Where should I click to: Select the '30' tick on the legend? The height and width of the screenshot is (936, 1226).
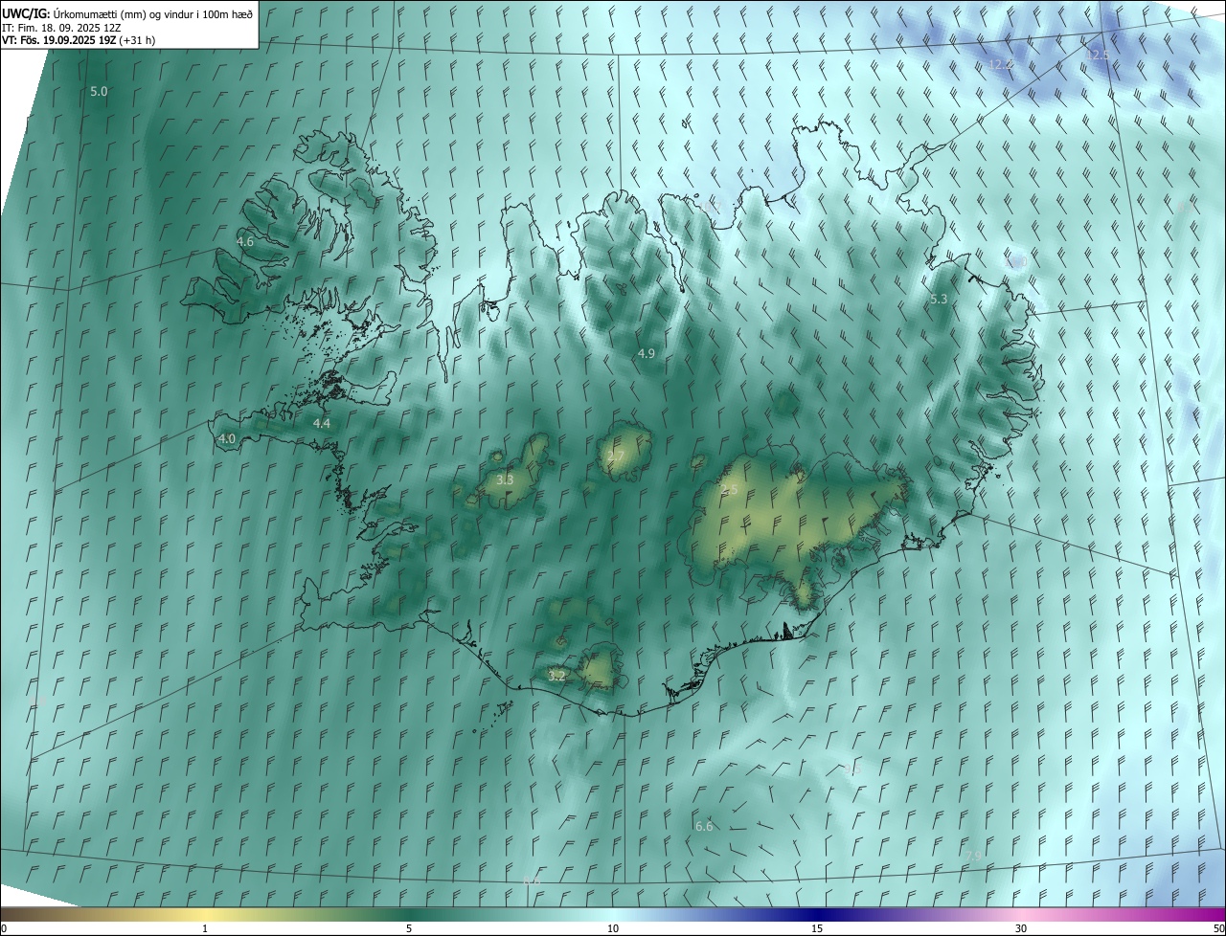(x=1021, y=928)
